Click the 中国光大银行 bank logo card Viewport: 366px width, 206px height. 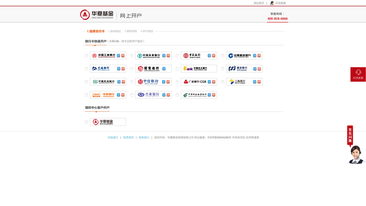click(x=199, y=69)
